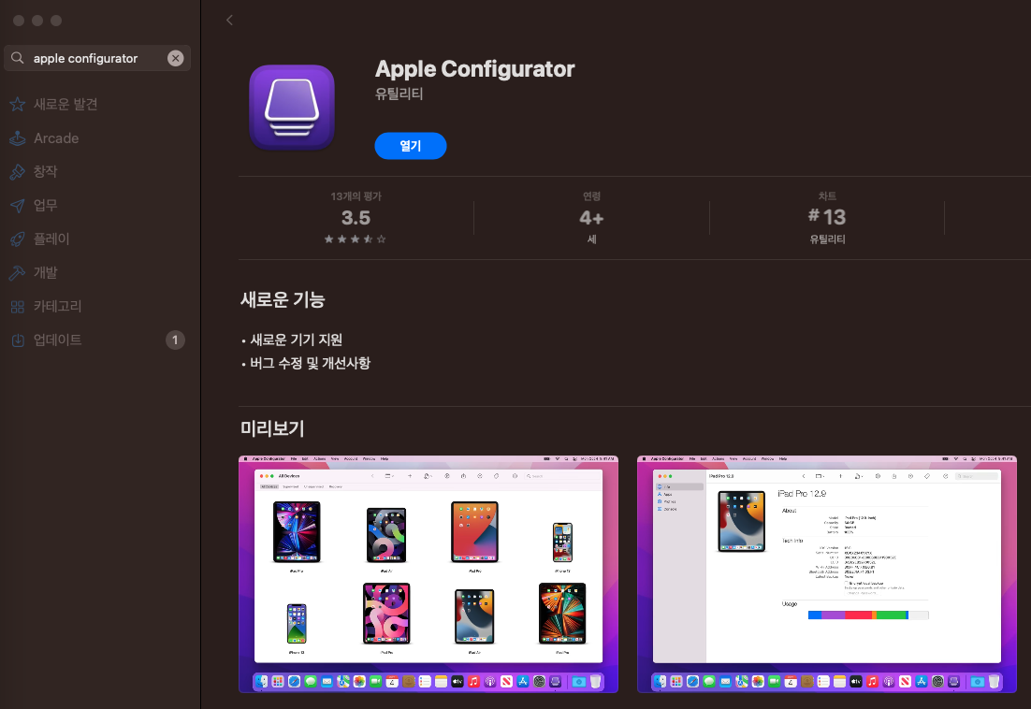Click the updates badge showing 1

[175, 340]
